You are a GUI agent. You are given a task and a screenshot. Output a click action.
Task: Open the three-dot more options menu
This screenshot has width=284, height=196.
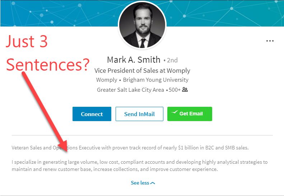[x=270, y=41]
